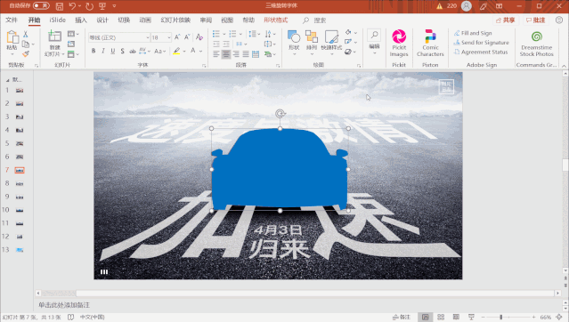The image size is (569, 322).
Task: Open the font name combo box
Action: tap(119, 37)
